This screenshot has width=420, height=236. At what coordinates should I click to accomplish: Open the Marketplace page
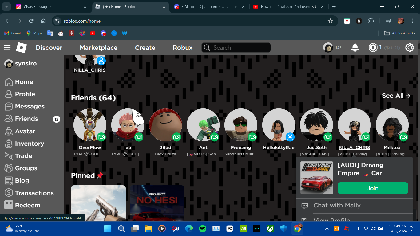(x=98, y=48)
